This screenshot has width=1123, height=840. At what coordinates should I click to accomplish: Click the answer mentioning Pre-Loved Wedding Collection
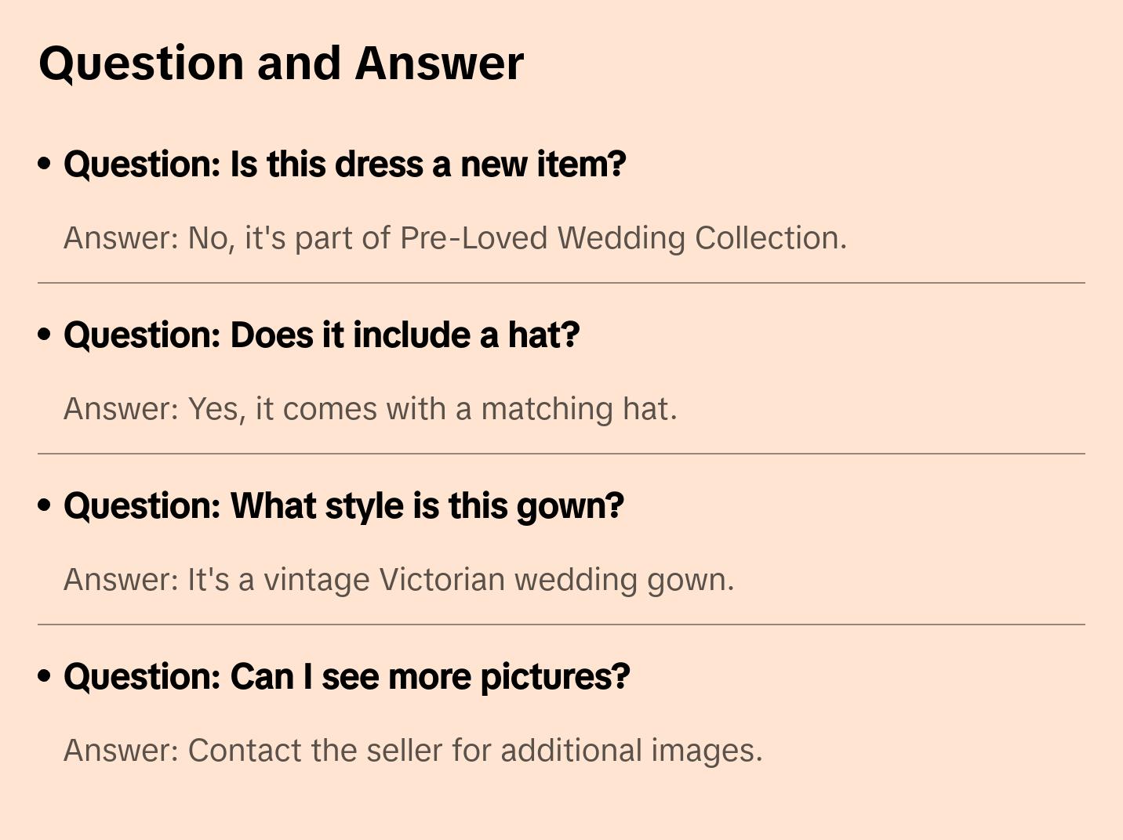click(455, 238)
